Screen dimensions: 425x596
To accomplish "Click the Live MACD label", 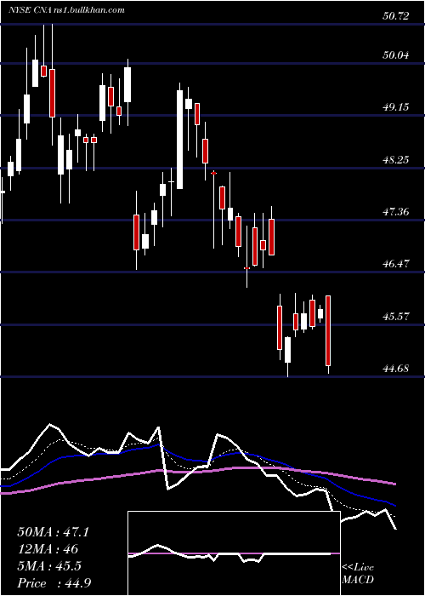I will pyautogui.click(x=358, y=574).
